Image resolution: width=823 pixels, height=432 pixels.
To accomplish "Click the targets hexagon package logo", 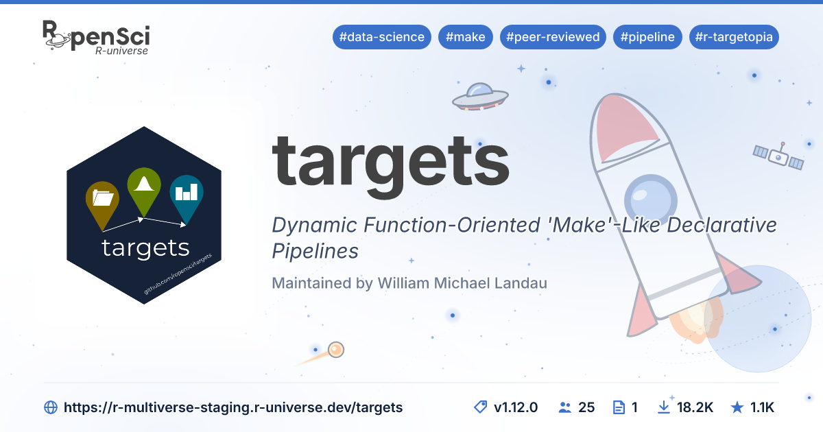I will (144, 215).
